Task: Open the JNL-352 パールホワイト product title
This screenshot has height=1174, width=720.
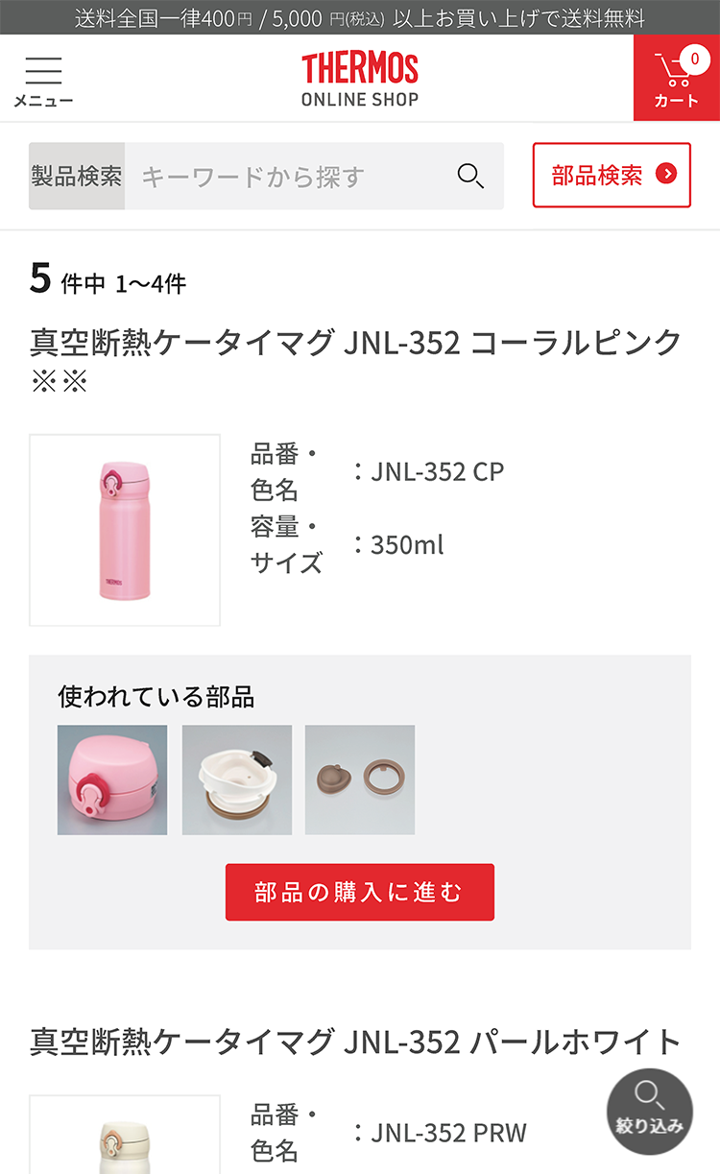Action: [355, 1042]
